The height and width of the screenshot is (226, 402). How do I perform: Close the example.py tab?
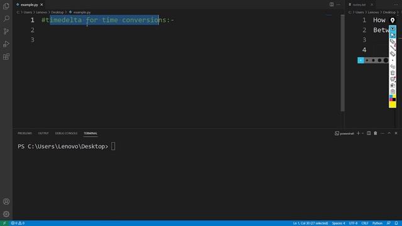(41, 4)
